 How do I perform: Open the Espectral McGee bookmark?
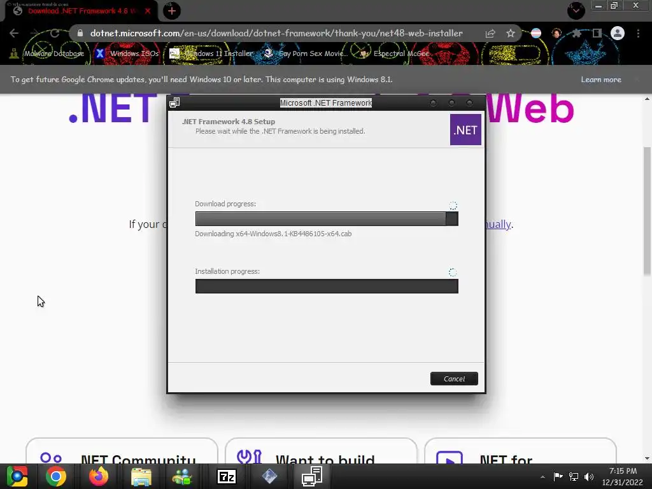[x=394, y=53]
